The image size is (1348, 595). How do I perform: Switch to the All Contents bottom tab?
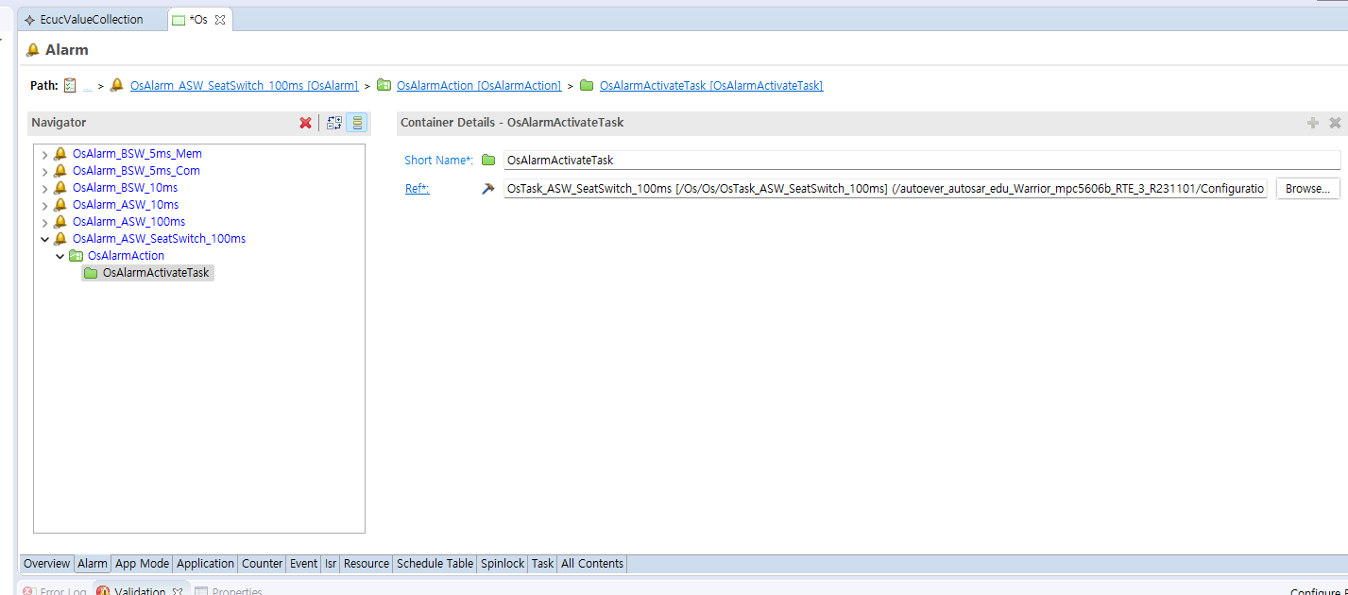(x=592, y=564)
